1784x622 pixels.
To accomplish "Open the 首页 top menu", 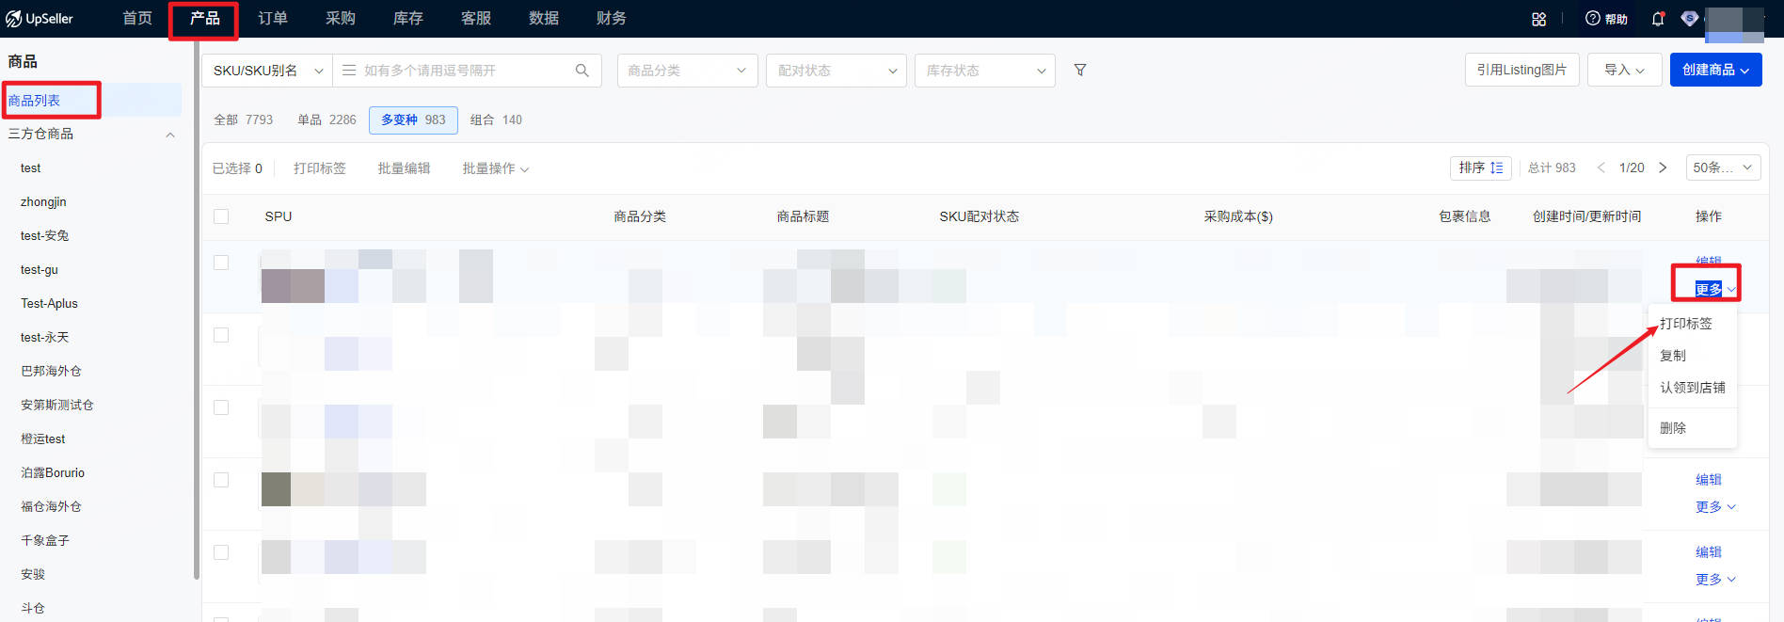I will [x=137, y=18].
